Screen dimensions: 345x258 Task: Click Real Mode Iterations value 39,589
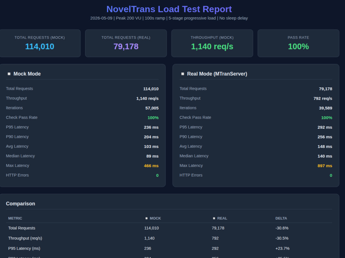(x=325, y=108)
